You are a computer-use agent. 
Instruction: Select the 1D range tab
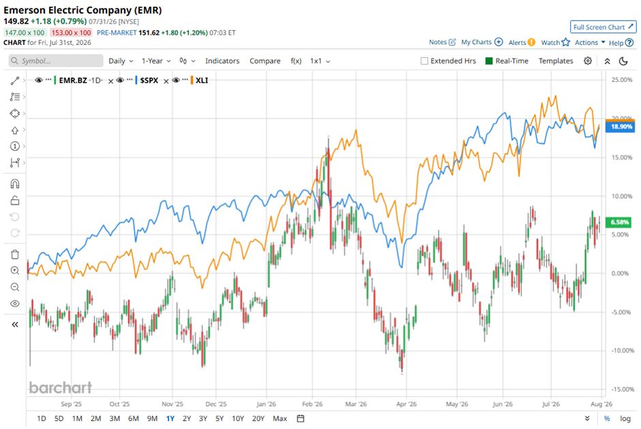click(x=42, y=418)
